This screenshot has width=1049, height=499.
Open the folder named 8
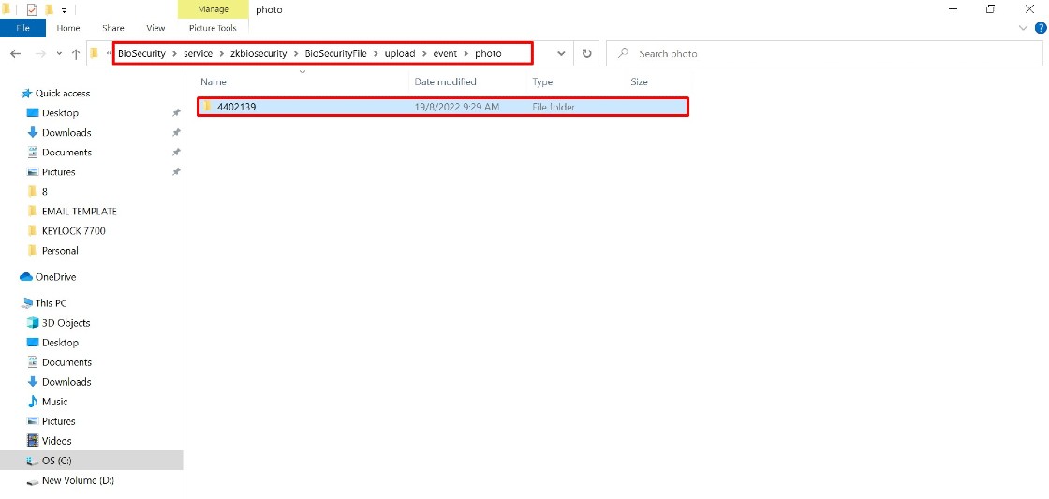click(44, 191)
